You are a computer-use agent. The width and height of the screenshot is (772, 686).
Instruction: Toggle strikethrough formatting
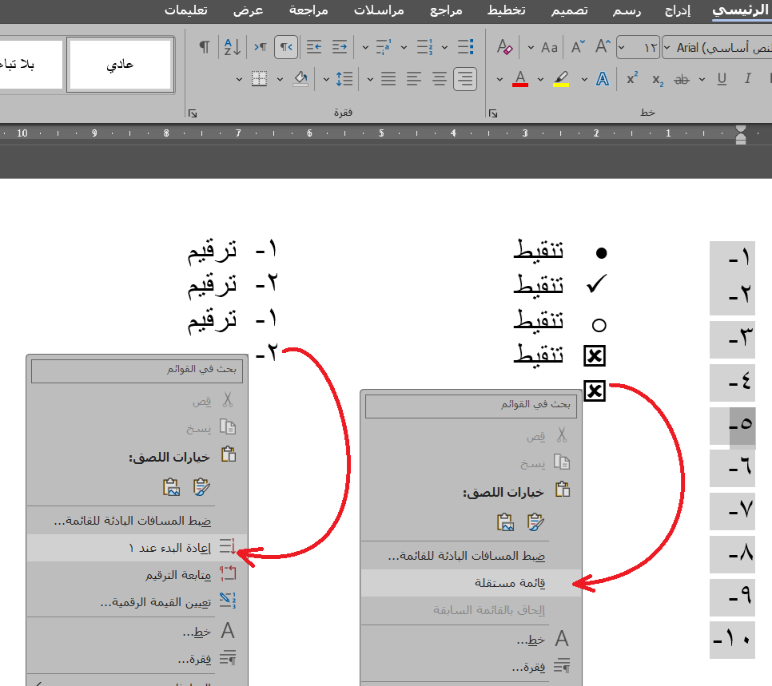click(682, 79)
